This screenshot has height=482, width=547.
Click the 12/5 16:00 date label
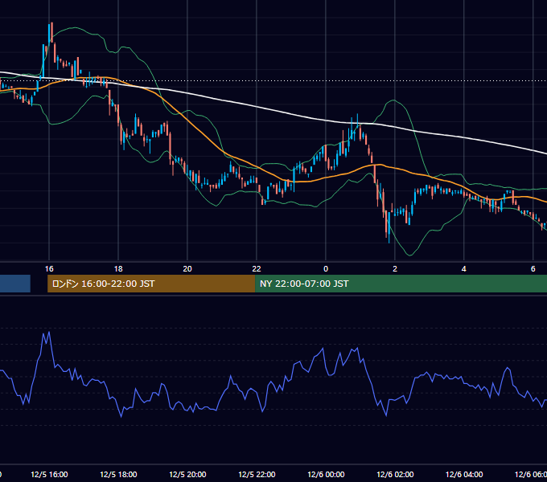click(49, 474)
